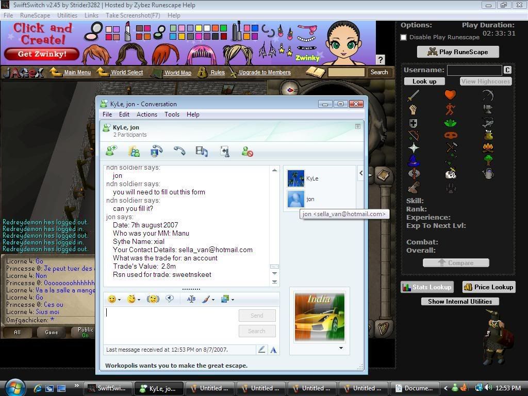Click the Agility running man icon
This screenshot has height=396, width=528.
(450, 109)
